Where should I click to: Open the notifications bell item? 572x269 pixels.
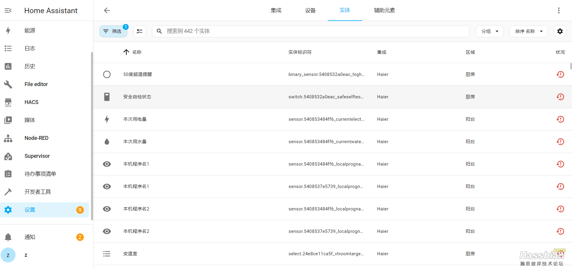tap(30, 237)
